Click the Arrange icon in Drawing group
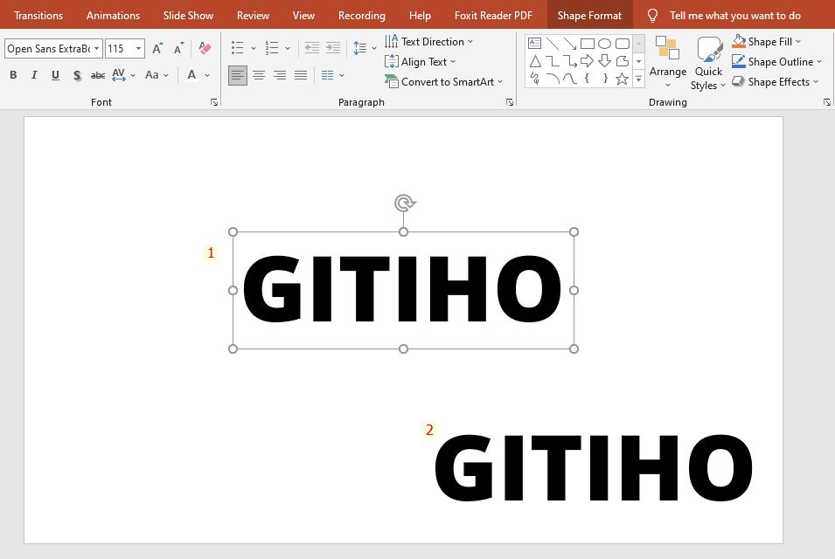 click(x=668, y=63)
